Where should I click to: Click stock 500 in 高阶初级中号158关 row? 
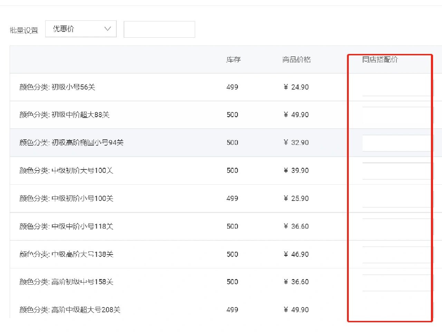tap(232, 282)
